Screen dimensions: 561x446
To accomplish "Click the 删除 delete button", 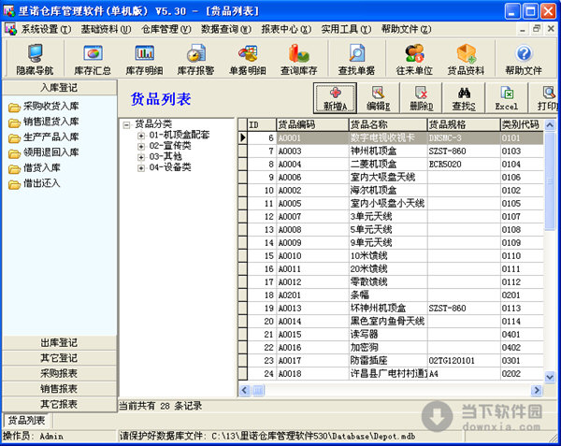I will click(420, 98).
